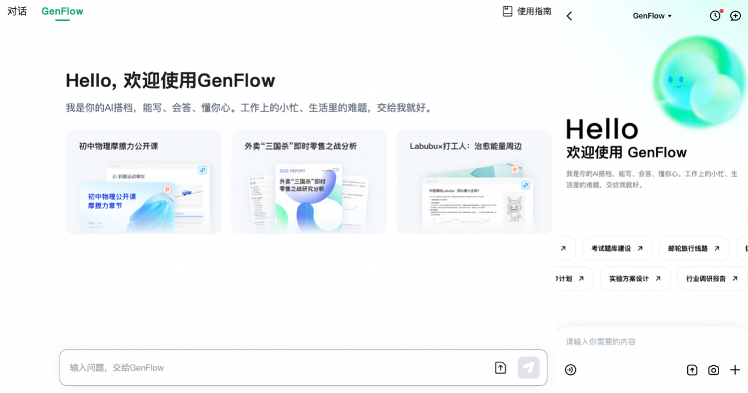Expand the GenFlow dropdown in mobile header
Viewport: 748px width, 393px height.
pyautogui.click(x=652, y=16)
